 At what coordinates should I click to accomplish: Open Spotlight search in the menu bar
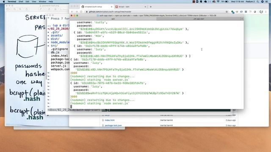(258, 2)
